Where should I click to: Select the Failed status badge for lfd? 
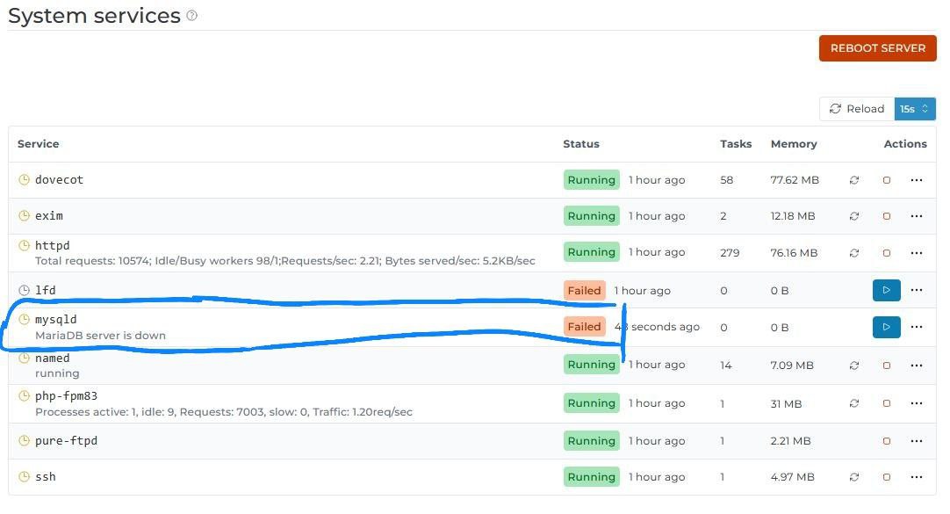584,290
